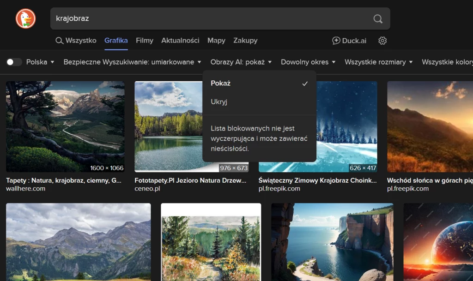Click title Fototapety.Pl Jezioro Natura Drzew...
The height and width of the screenshot is (281, 473).
190,180
